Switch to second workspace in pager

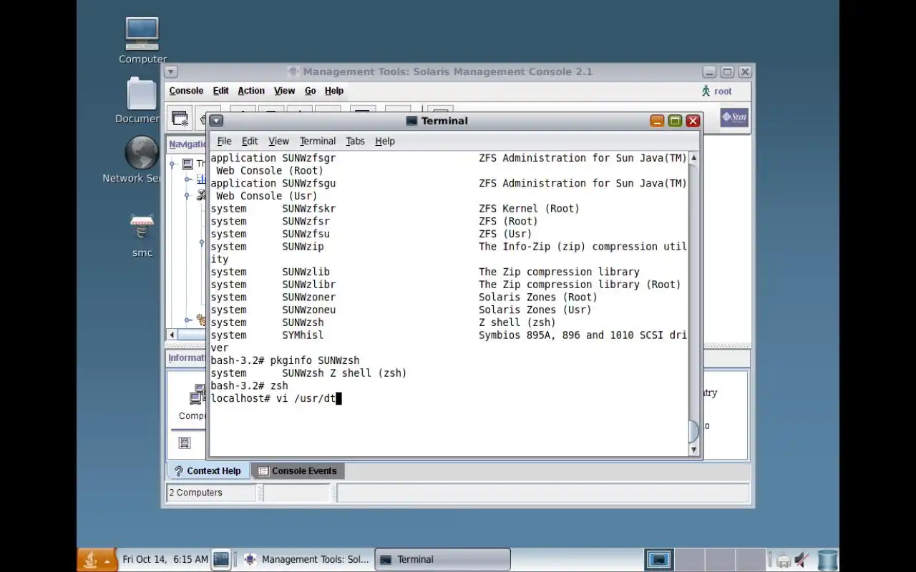[x=689, y=560]
